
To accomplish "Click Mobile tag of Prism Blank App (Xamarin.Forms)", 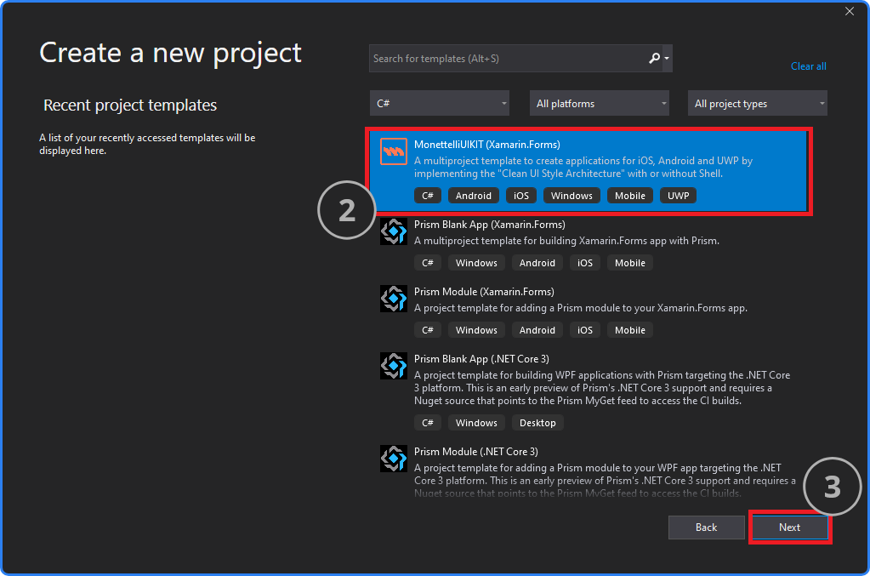I will click(630, 262).
